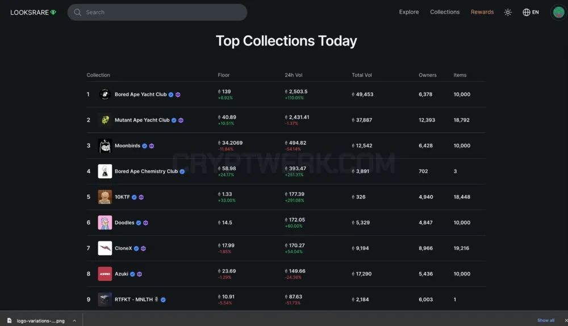Viewport: 568px width, 326px height.
Task: Click the Total Vol column header
Action: click(x=361, y=75)
